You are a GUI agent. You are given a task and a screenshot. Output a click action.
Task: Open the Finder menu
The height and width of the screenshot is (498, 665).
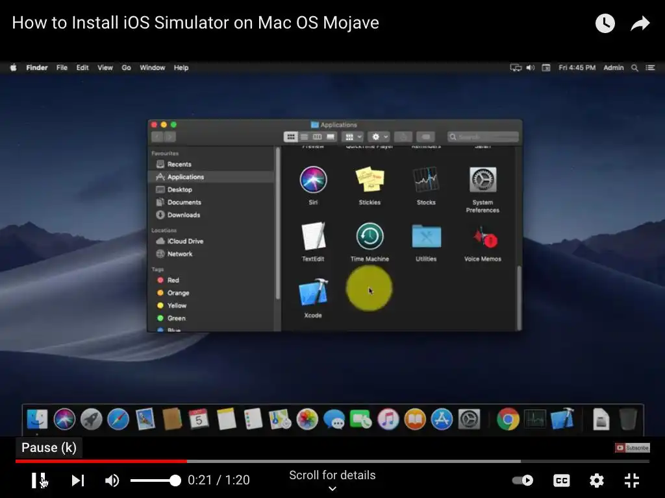37,67
